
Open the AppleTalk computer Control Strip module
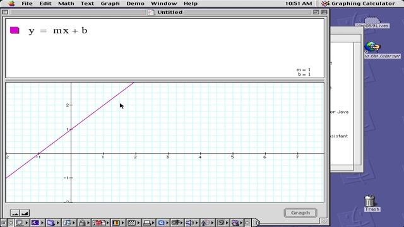[x=22, y=223]
